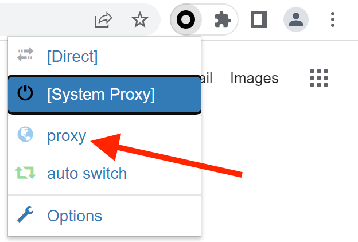Go to the Images link
Image resolution: width=358 pixels, height=242 pixels.
click(x=254, y=78)
